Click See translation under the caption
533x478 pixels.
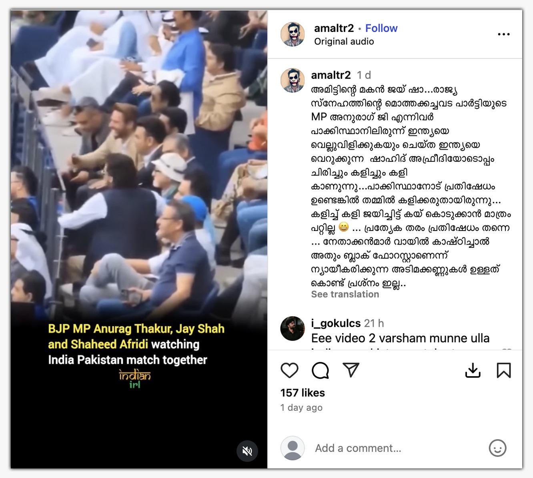click(x=345, y=294)
